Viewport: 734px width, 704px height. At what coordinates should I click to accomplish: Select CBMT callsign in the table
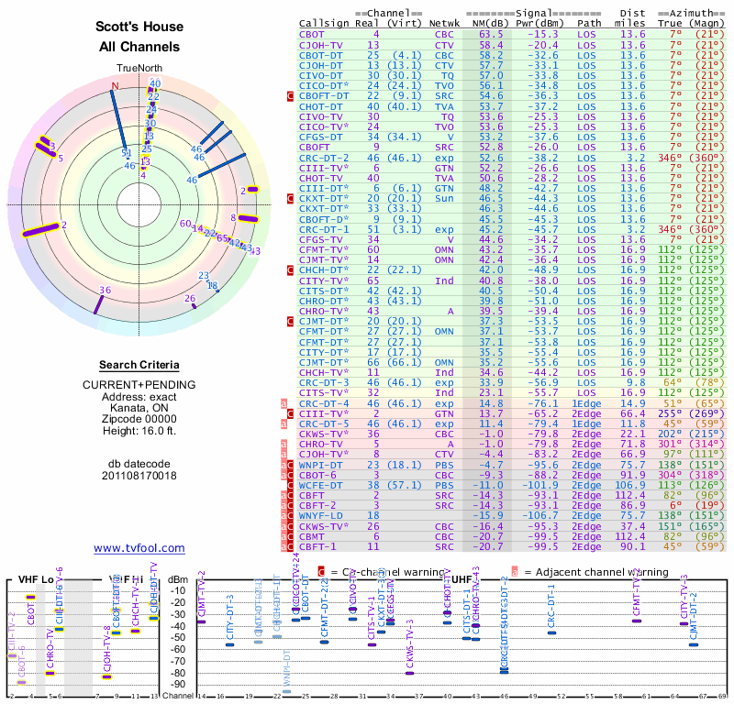click(311, 536)
